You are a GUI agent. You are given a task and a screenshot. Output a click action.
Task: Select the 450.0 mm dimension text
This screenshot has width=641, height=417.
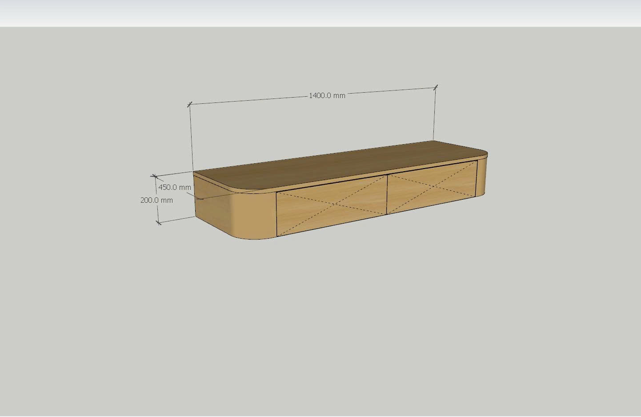click(x=175, y=187)
